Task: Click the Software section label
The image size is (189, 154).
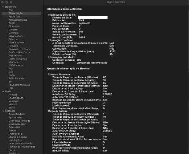Action: click(x=10, y=111)
